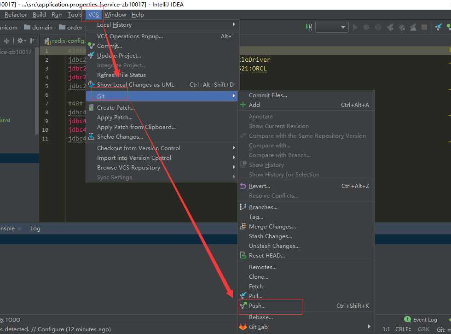Viewport: 451px width, 334px height.
Task: Click line number 7 in gutter
Action: click(46, 104)
